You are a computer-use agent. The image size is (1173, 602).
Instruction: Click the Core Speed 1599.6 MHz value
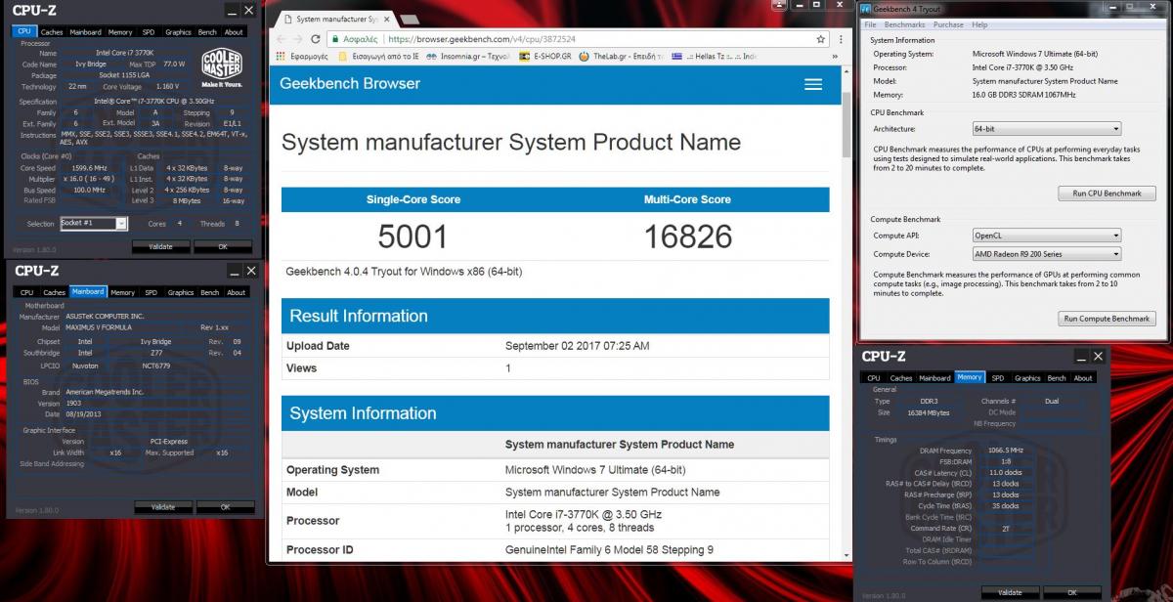tap(92, 168)
